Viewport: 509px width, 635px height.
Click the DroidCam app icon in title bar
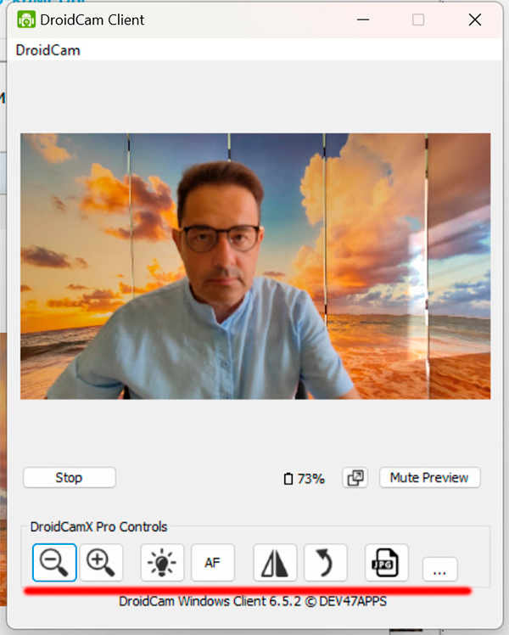pyautogui.click(x=26, y=19)
